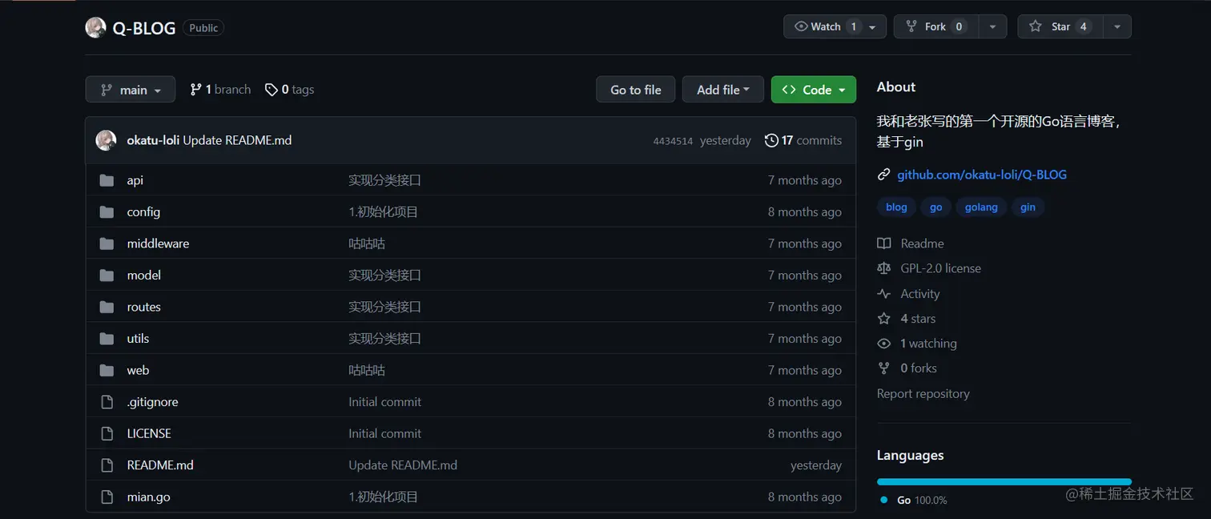Image resolution: width=1211 pixels, height=519 pixels.
Task: Open the dropdown arrow beside Fork
Action: 993,26
